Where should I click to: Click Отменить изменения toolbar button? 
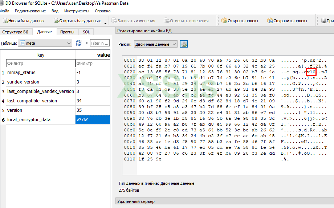pyautogui.click(x=186, y=21)
